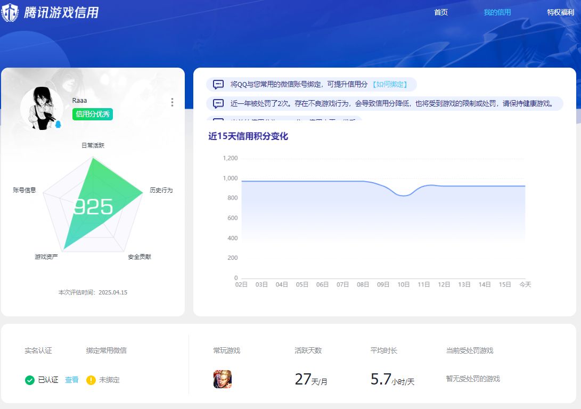Click the 查看 link next to 已认证
The image size is (581, 409).
tap(71, 380)
